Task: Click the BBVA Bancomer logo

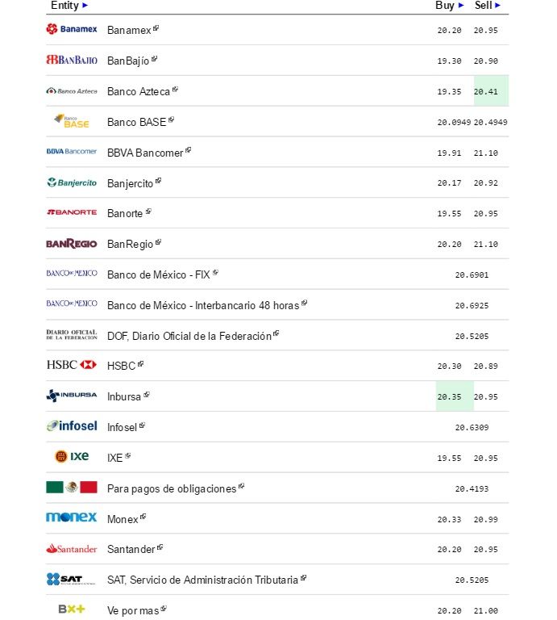Action: (x=72, y=152)
